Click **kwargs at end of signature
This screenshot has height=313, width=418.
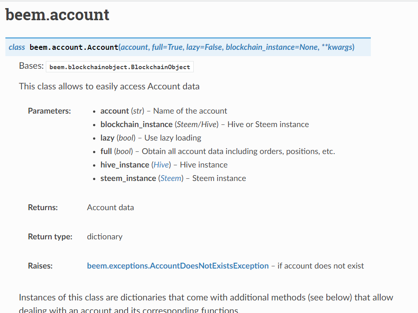point(337,47)
